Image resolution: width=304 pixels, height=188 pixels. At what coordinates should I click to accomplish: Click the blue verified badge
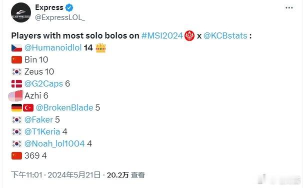(69, 8)
